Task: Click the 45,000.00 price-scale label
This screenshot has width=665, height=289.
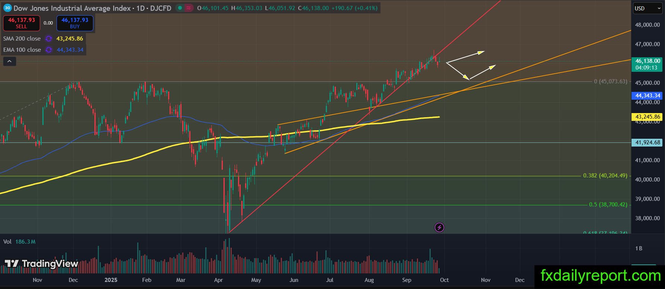Action: click(x=648, y=83)
